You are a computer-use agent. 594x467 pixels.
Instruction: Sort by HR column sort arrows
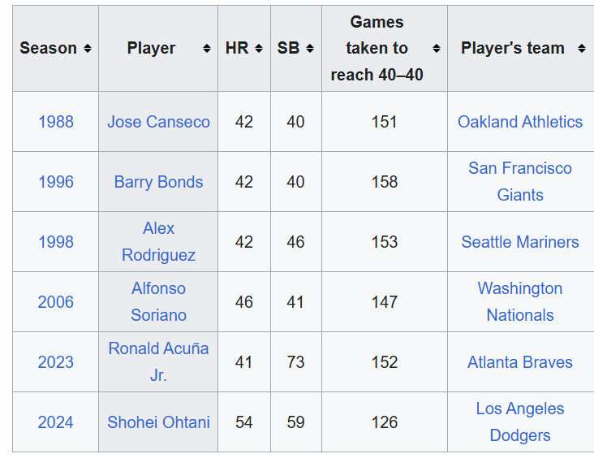259,48
